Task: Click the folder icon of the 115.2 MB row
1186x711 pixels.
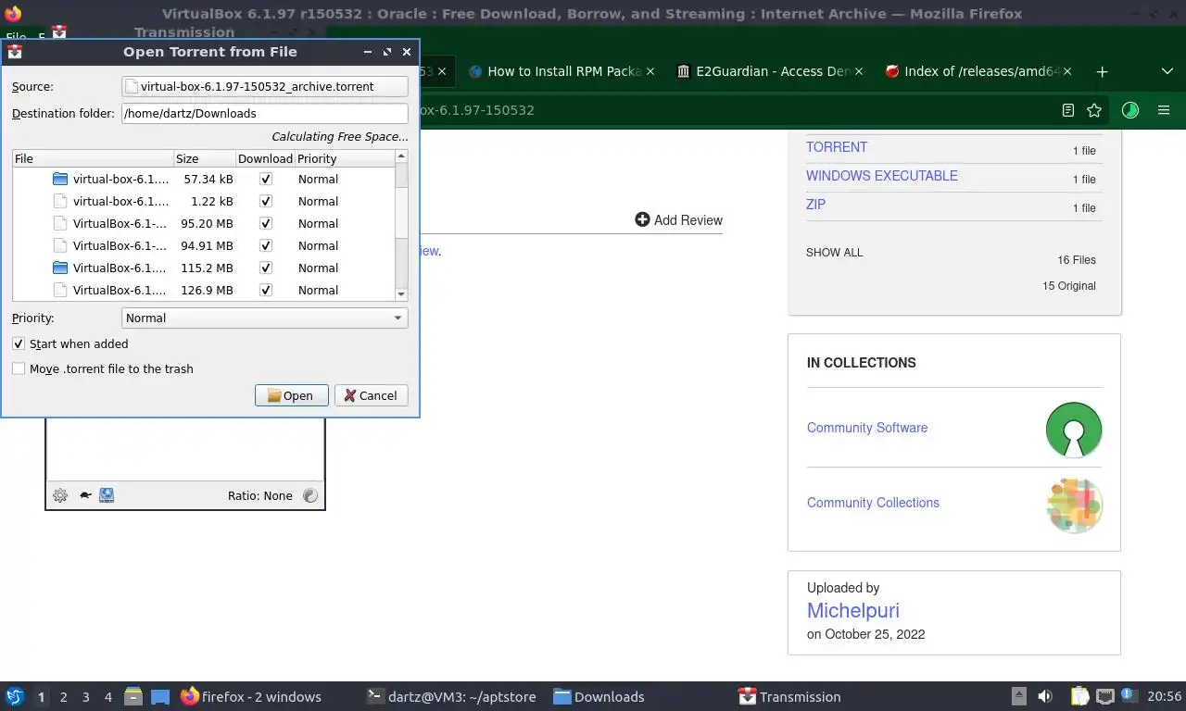Action: click(x=60, y=268)
